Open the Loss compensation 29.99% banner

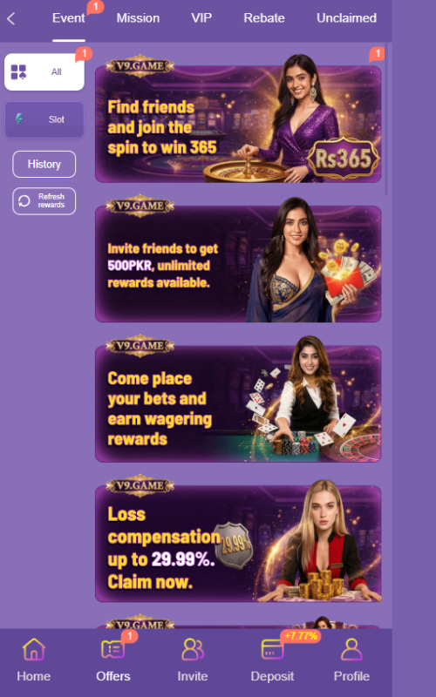(238, 544)
